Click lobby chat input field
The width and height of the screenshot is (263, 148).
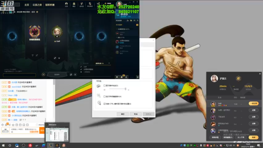[x=19, y=75]
